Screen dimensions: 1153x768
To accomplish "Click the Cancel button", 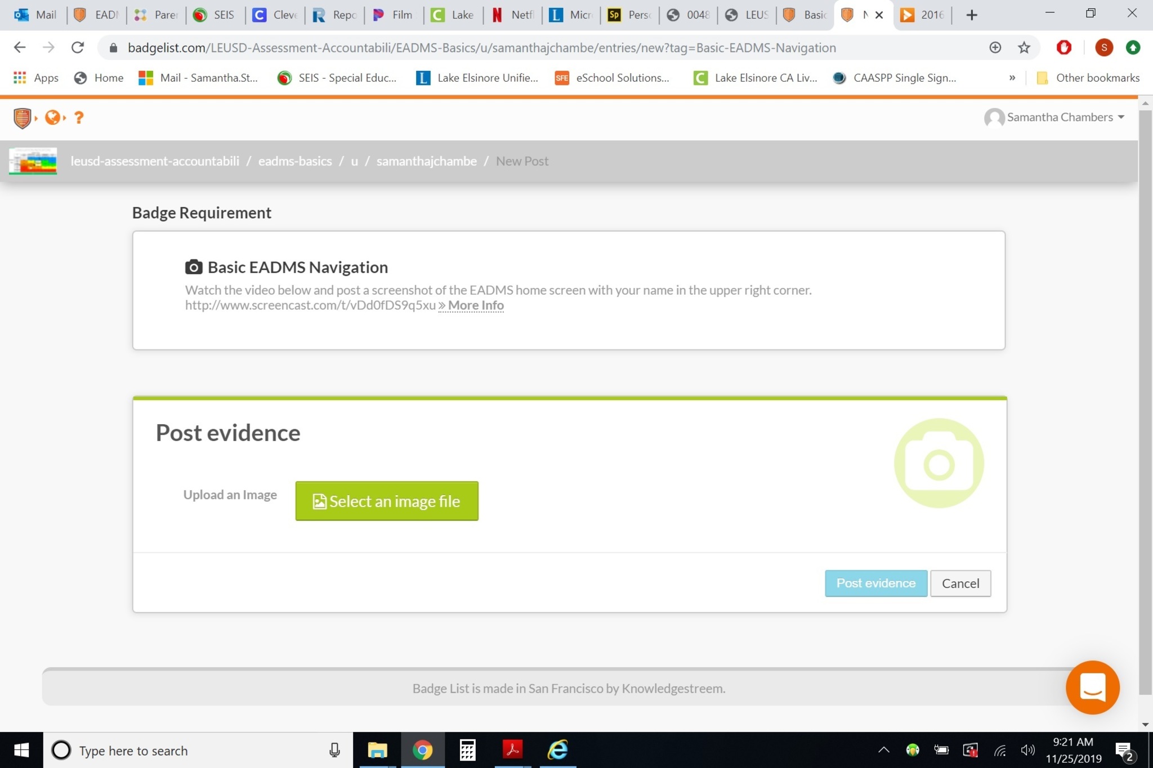I will tap(960, 583).
